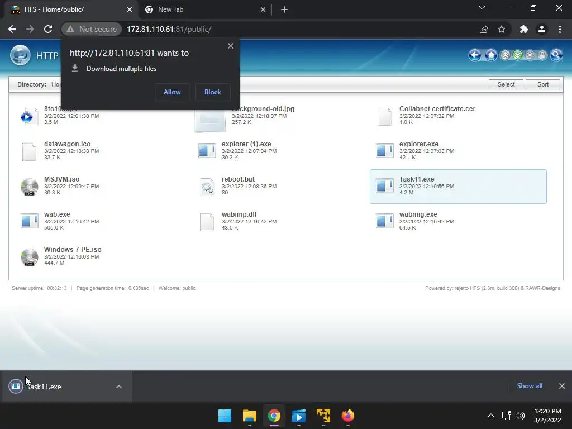Expand the system tray hidden icons
Viewport: 572px width, 429px height.
pyautogui.click(x=491, y=416)
